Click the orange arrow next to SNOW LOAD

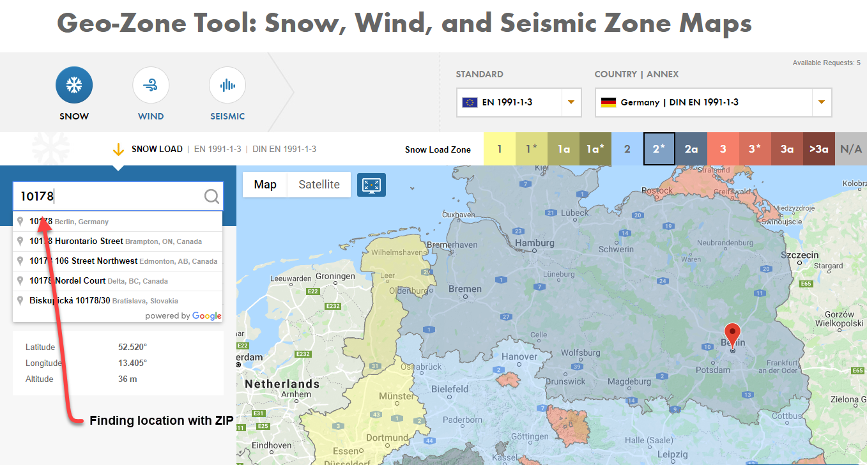119,149
